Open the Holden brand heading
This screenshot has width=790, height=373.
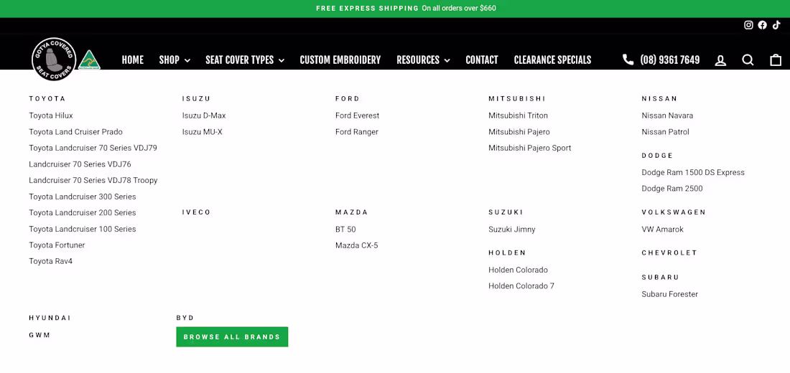pos(507,252)
